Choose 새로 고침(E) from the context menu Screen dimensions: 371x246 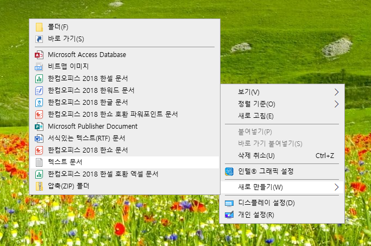(x=281, y=116)
